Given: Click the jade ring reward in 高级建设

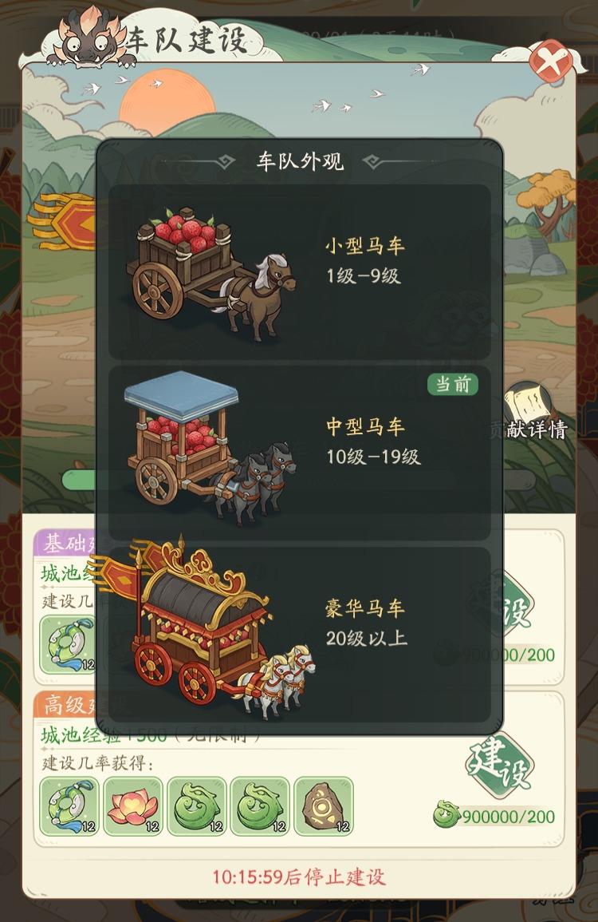Looking at the screenshot, I should (69, 806).
